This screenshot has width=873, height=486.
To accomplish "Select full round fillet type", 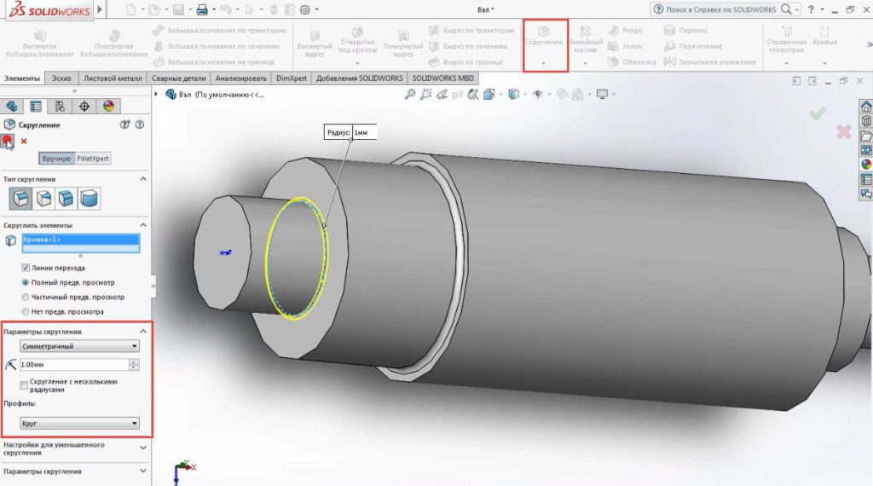I will [x=89, y=198].
